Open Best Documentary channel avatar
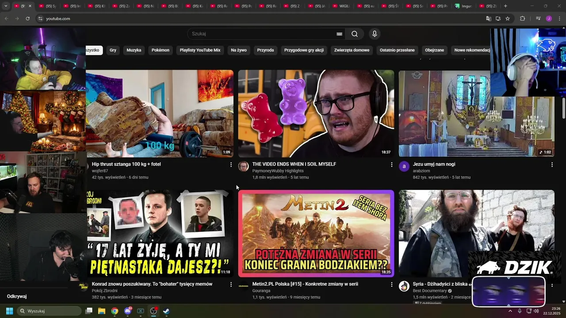Viewport: 566px width, 318px height. pos(404,286)
